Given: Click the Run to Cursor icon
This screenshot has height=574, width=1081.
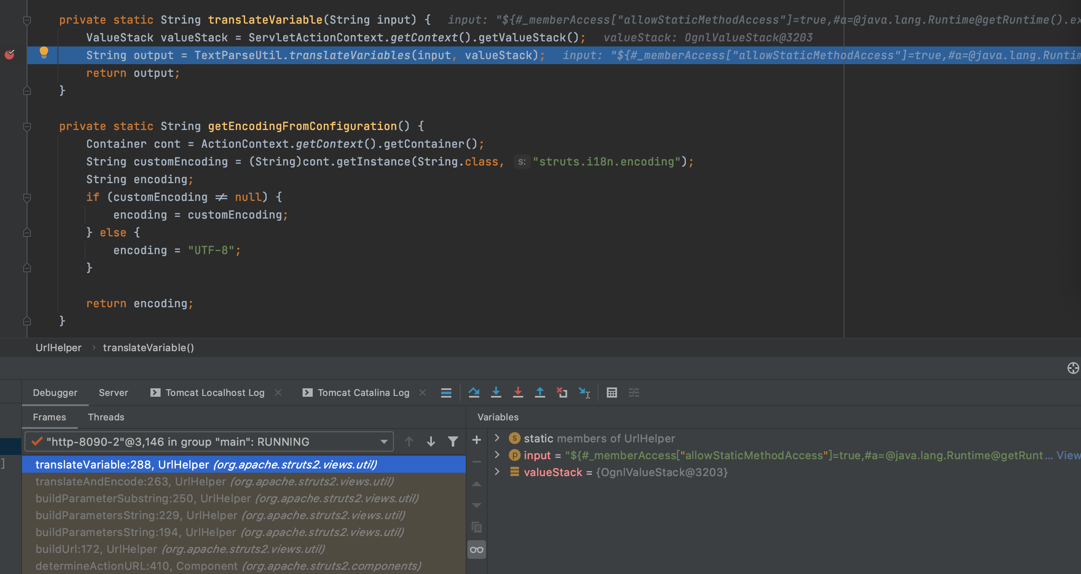Looking at the screenshot, I should pyautogui.click(x=584, y=393).
